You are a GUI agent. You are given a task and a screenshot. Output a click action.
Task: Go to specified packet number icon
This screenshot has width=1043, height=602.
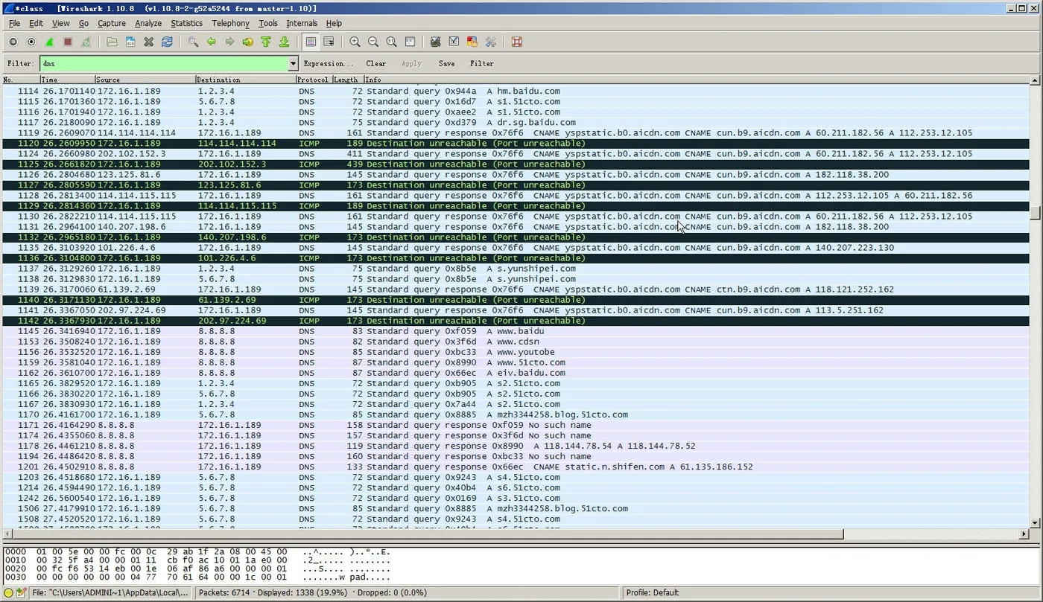247,42
